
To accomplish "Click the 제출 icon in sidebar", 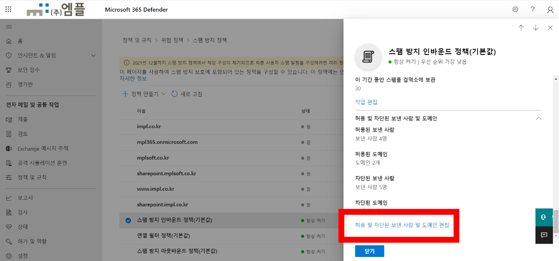I will click(x=9, y=120).
